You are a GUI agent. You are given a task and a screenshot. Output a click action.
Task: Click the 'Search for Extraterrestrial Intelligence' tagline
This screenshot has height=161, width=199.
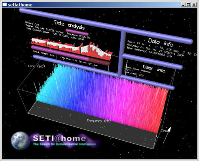click(65, 144)
